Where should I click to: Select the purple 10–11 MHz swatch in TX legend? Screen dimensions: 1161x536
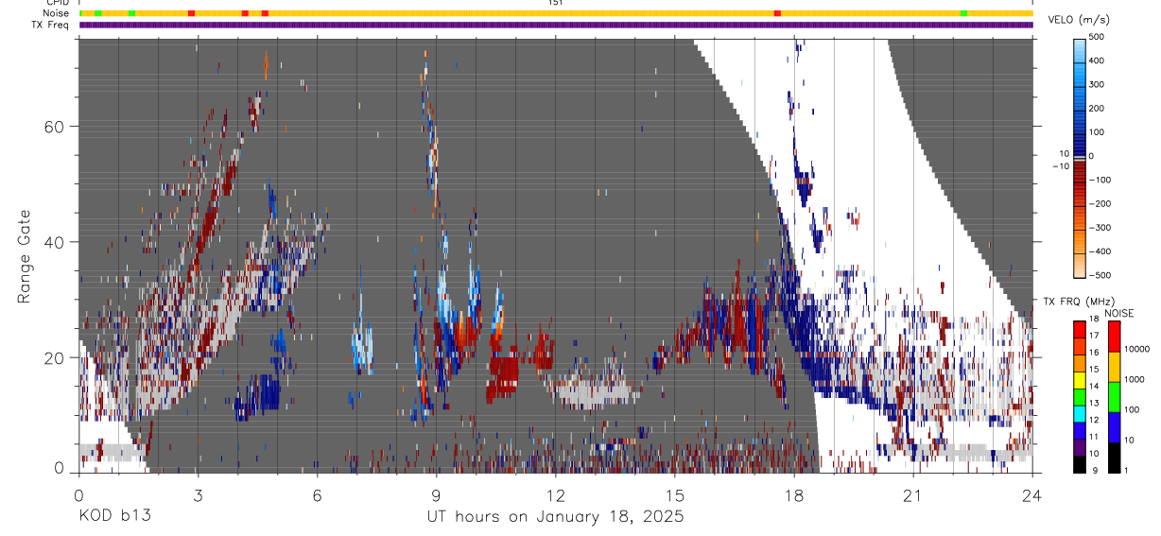point(1080,445)
